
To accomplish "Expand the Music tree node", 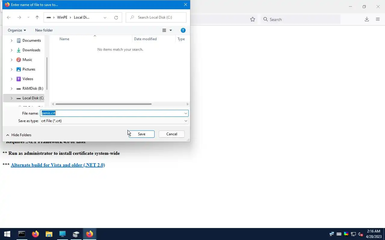I will pos(12,60).
